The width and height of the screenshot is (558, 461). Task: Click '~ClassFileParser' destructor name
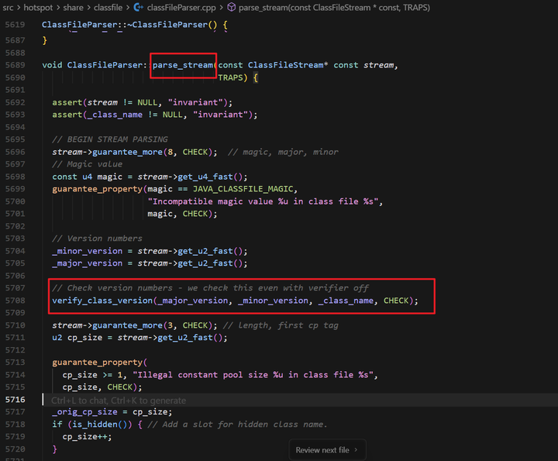click(x=167, y=25)
